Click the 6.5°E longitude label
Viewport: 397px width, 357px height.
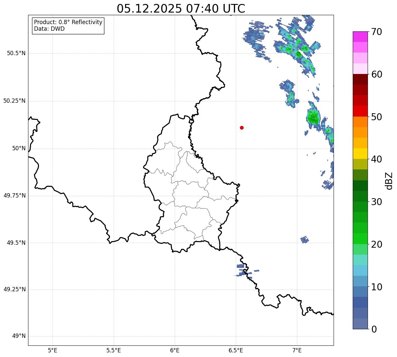[236, 350]
